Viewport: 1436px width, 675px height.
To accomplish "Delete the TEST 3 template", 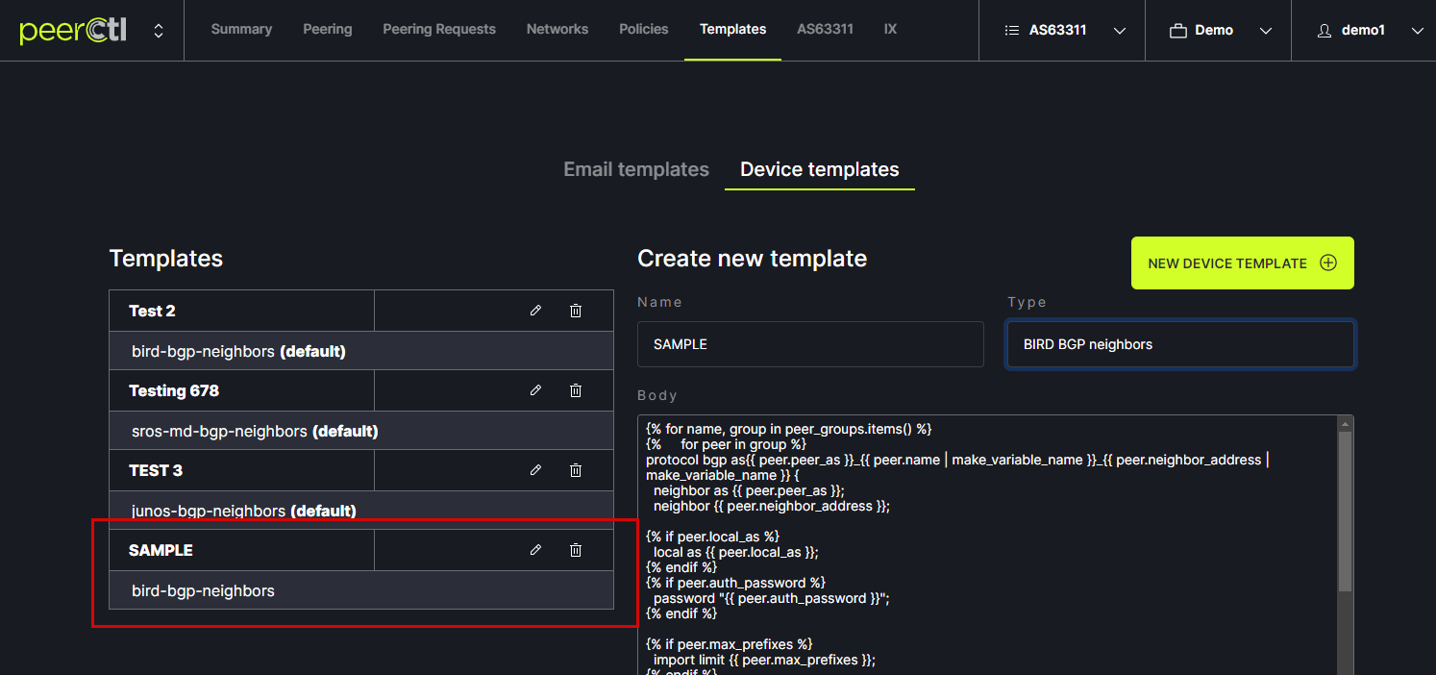I will coord(576,470).
